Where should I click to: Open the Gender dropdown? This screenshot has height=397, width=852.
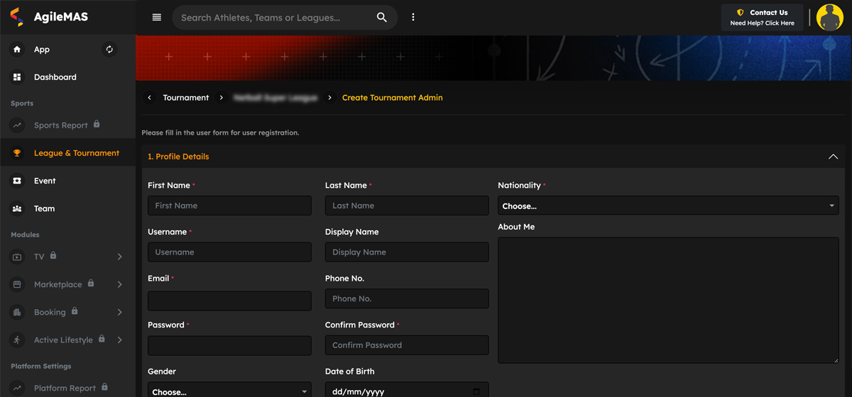pos(229,389)
